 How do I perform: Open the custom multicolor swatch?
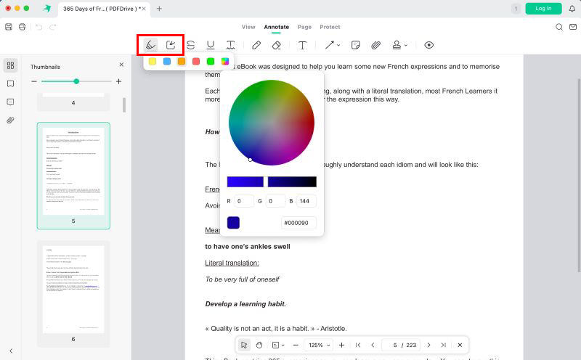pos(225,62)
